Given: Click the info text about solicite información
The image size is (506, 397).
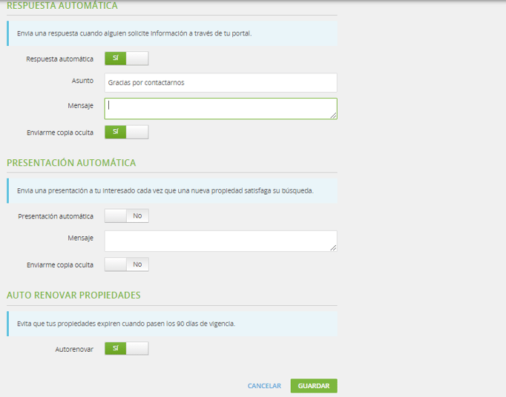Looking at the screenshot, I should (134, 33).
